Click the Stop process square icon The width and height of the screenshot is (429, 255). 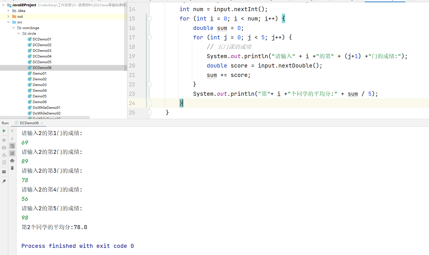tap(4, 140)
